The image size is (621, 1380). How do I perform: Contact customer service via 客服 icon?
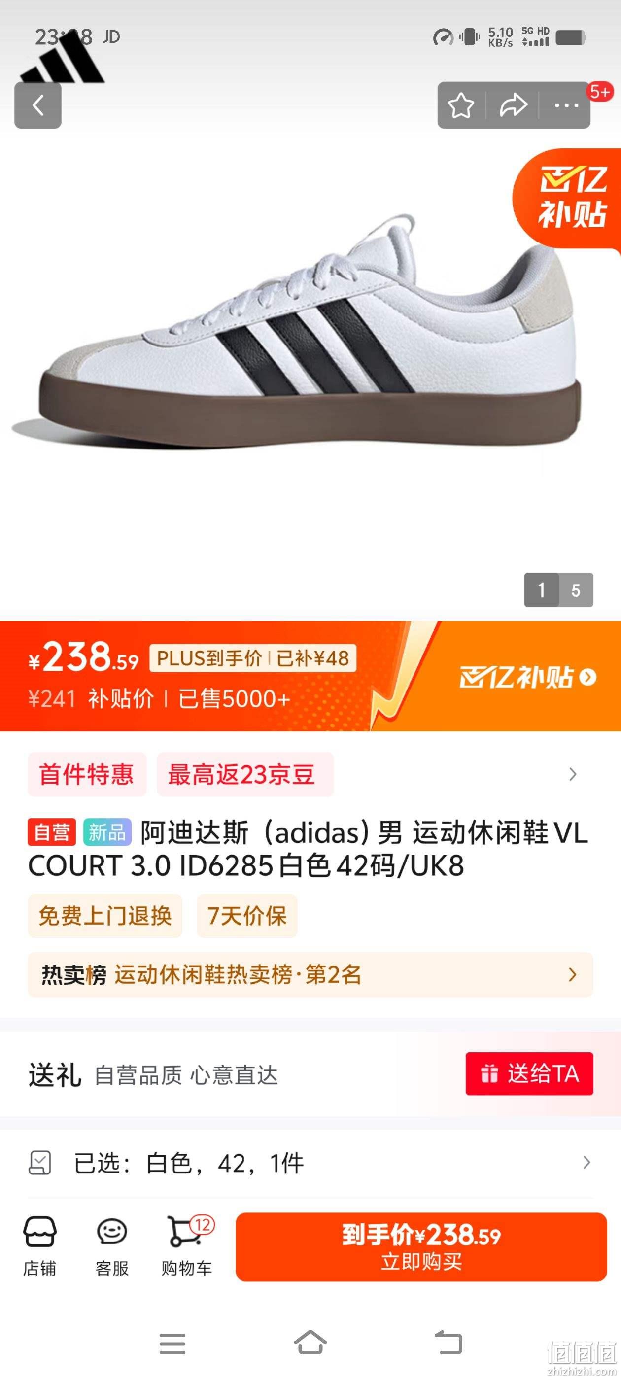click(x=111, y=1246)
